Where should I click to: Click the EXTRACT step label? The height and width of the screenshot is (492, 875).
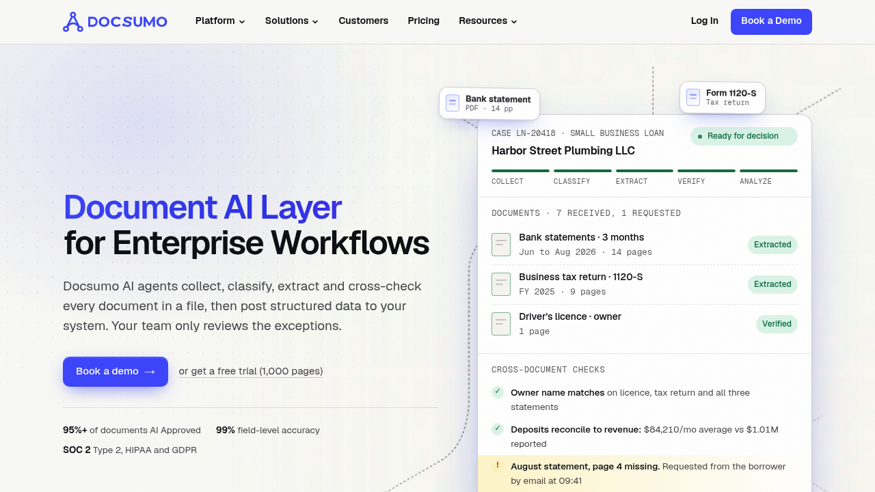pyautogui.click(x=632, y=182)
